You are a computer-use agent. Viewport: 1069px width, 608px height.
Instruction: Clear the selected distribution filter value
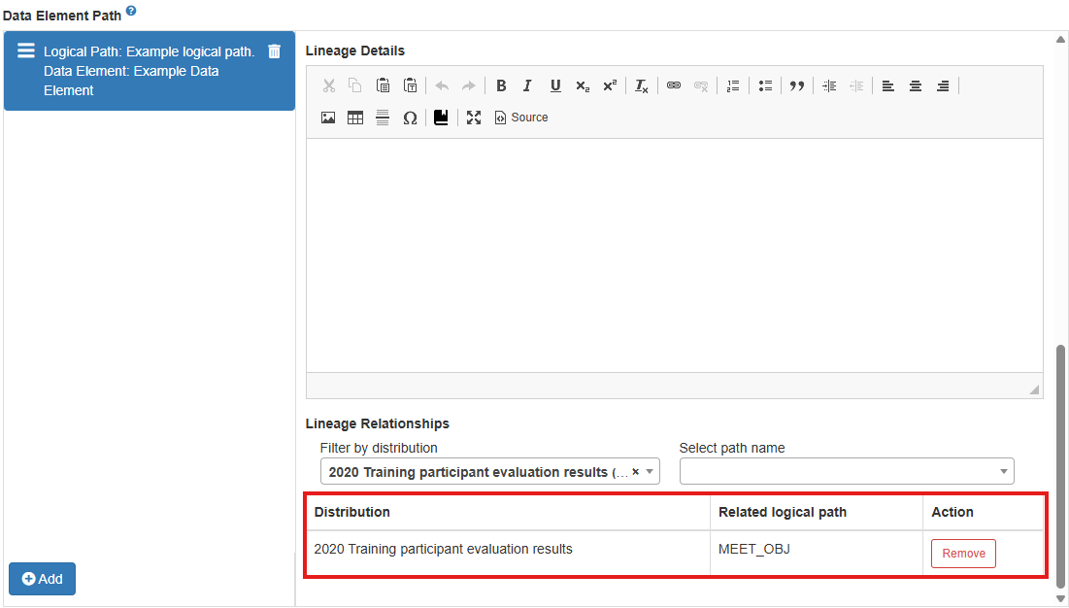(635, 472)
